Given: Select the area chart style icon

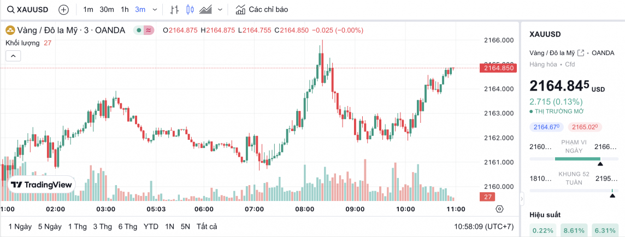Looking at the screenshot, I should pos(206,9).
